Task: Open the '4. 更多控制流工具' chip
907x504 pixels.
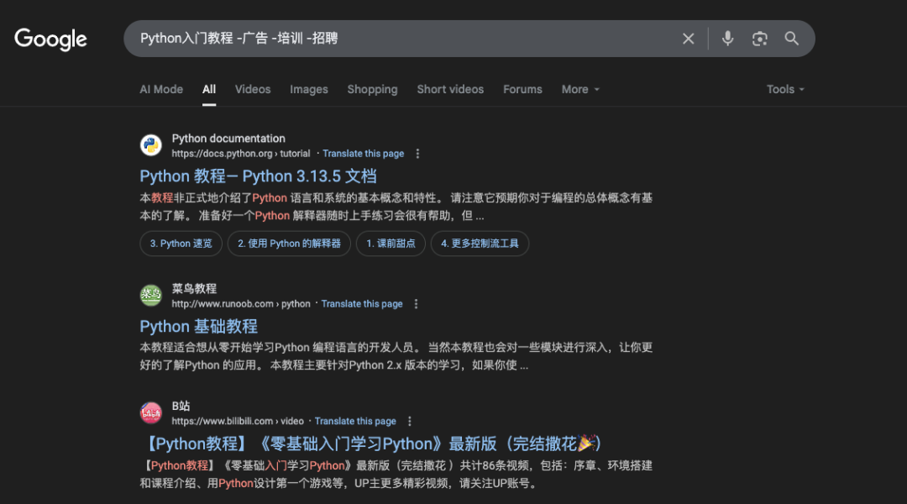Action: 480,244
